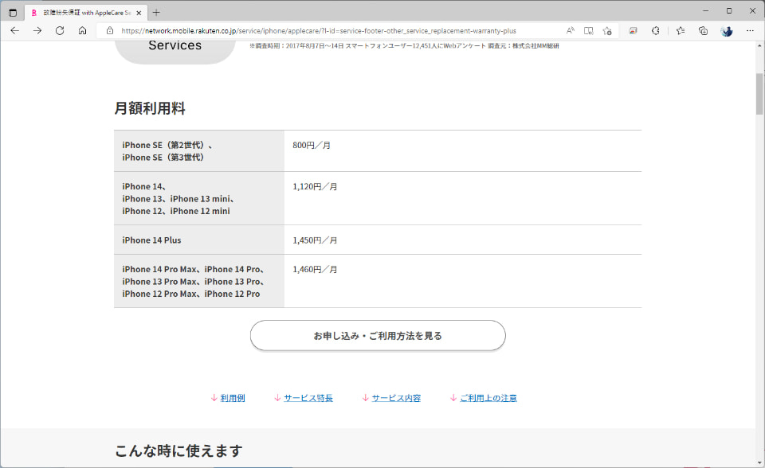Add this page to favorites
Viewport: 765px width, 468px height.
[x=608, y=30]
